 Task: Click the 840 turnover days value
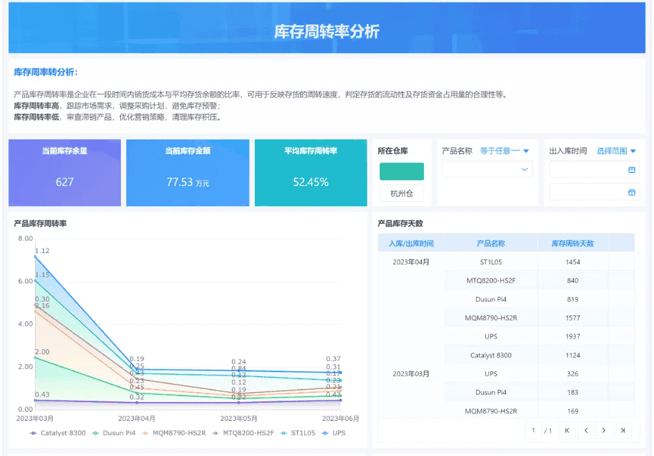point(573,281)
